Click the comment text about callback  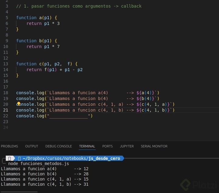point(79,6)
